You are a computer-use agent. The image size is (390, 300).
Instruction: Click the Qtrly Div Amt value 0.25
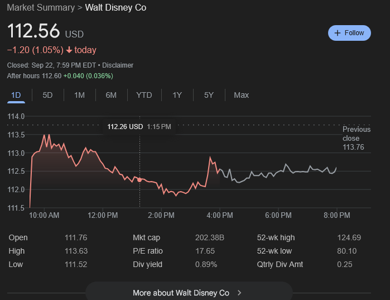[344, 264]
